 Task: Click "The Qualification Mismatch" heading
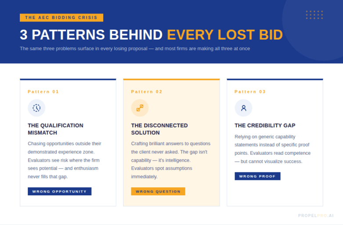click(x=55, y=129)
